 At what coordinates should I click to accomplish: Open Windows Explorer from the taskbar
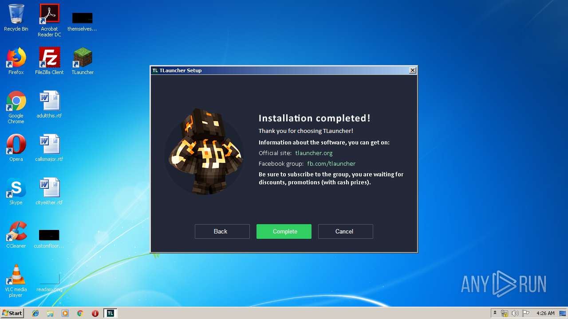click(x=50, y=313)
